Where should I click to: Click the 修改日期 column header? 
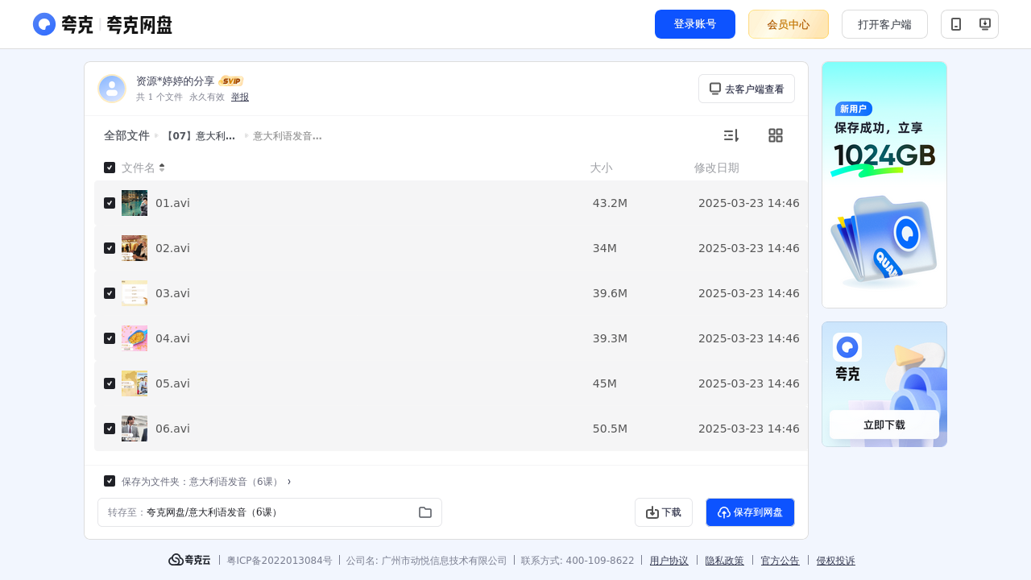pos(717,168)
